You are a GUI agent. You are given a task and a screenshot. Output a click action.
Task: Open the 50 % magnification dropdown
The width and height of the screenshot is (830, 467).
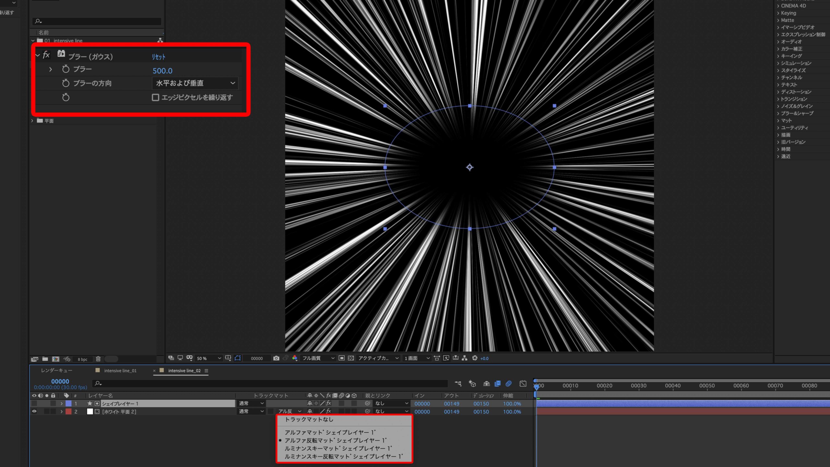(209, 358)
